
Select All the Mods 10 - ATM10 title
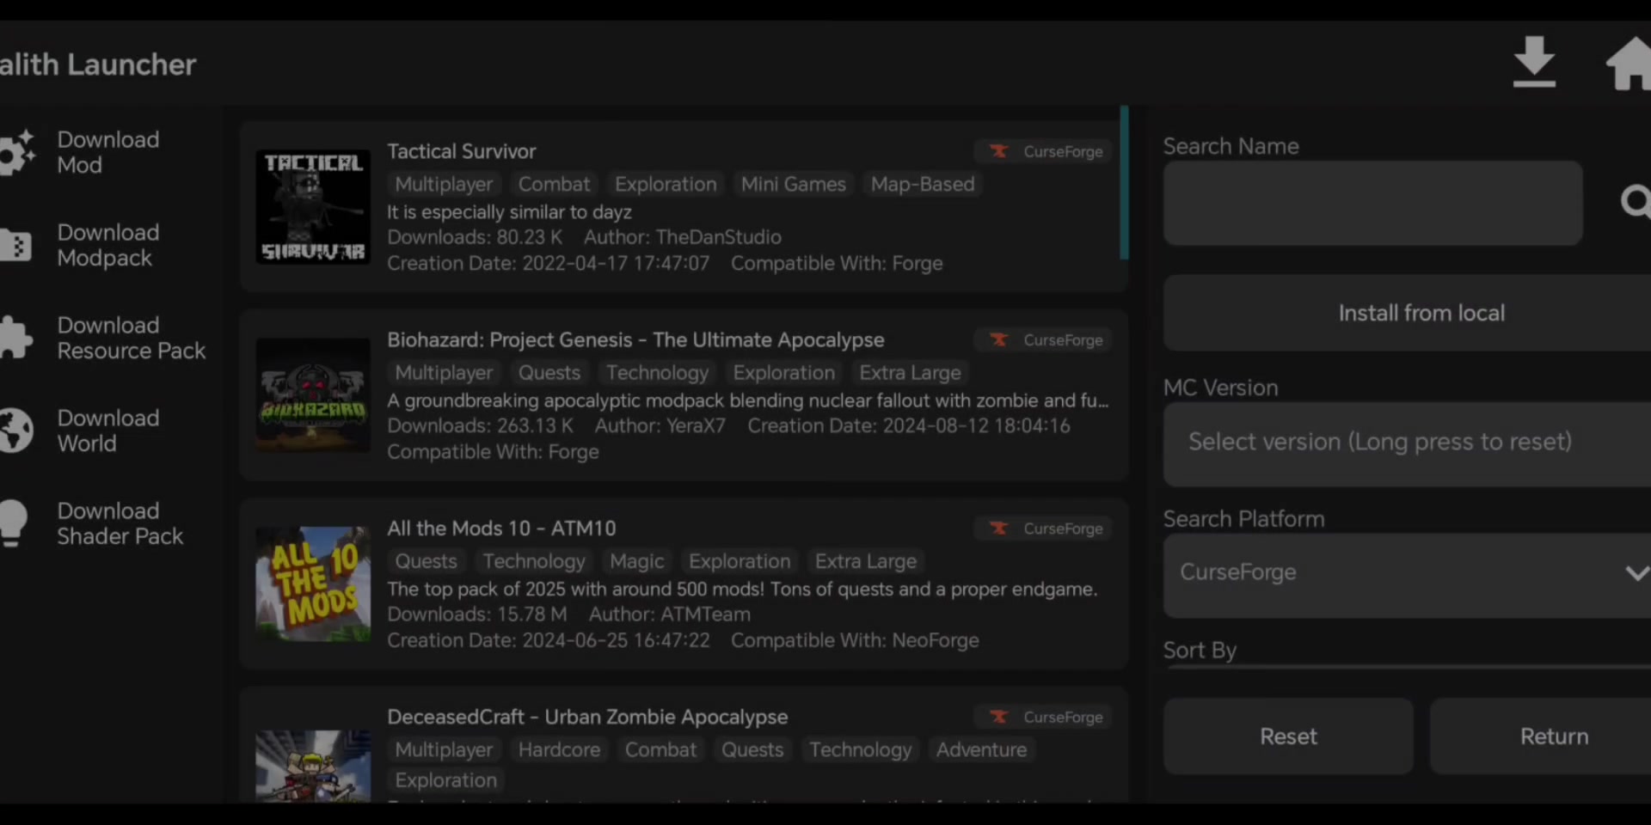pyautogui.click(x=501, y=529)
